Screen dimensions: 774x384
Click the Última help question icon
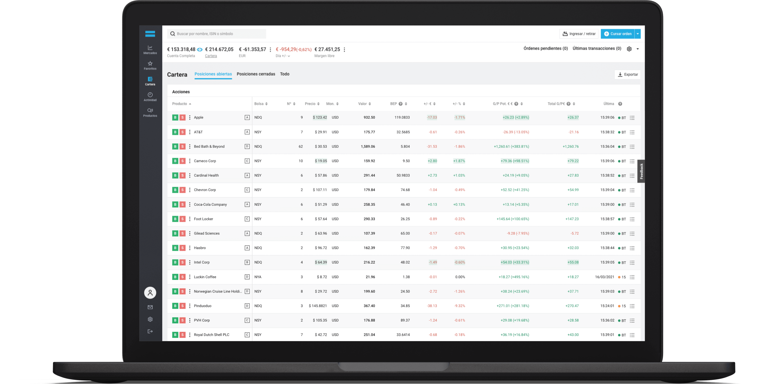(620, 104)
